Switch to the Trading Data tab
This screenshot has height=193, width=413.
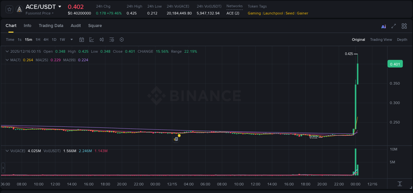point(51,26)
